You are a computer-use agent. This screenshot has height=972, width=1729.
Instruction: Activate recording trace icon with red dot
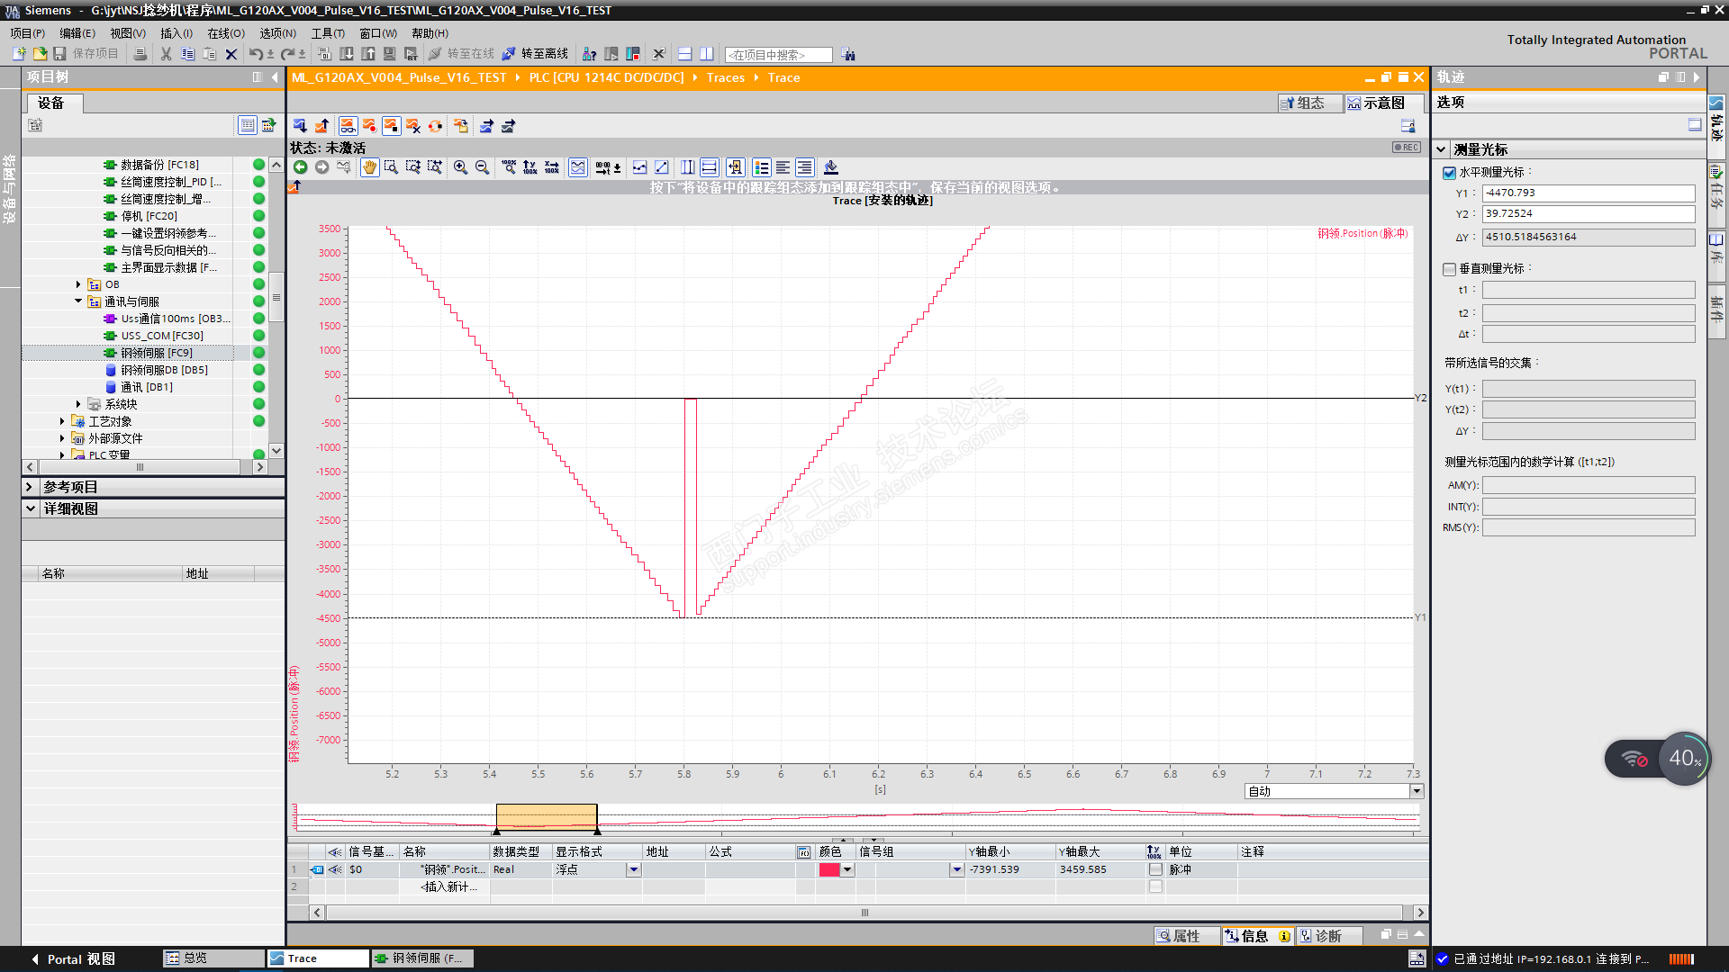pos(369,126)
